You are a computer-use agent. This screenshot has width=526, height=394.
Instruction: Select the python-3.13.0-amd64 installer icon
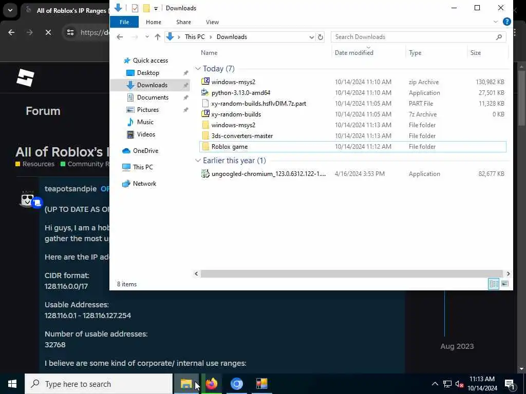205,92
